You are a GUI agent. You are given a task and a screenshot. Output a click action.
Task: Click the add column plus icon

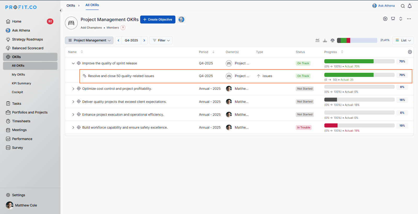410,52
